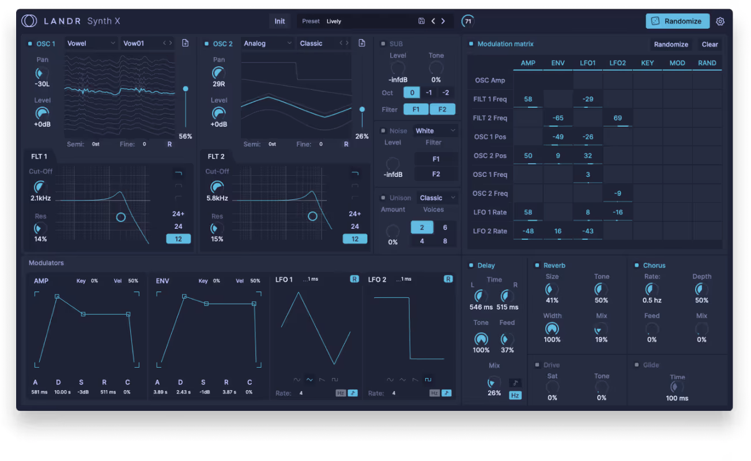Image resolution: width=751 pixels, height=461 pixels.
Task: Enable the Unison section
Action: [383, 198]
